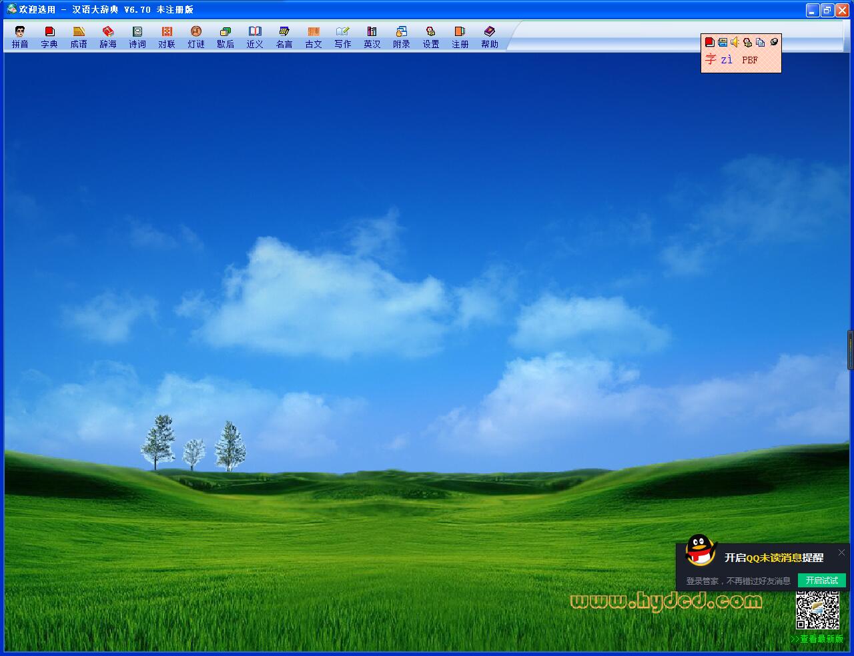Image resolution: width=854 pixels, height=656 pixels.
Task: Click the speaker icon in floating panel
Action: tap(735, 42)
